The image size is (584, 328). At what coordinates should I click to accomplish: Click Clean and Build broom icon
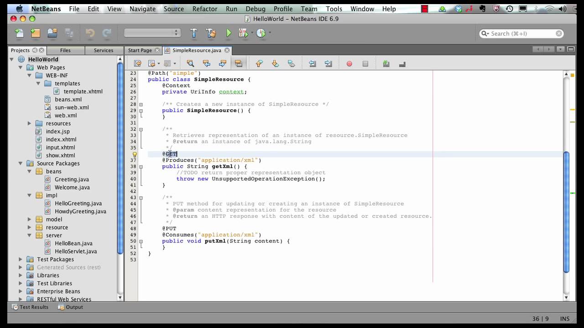click(x=211, y=33)
